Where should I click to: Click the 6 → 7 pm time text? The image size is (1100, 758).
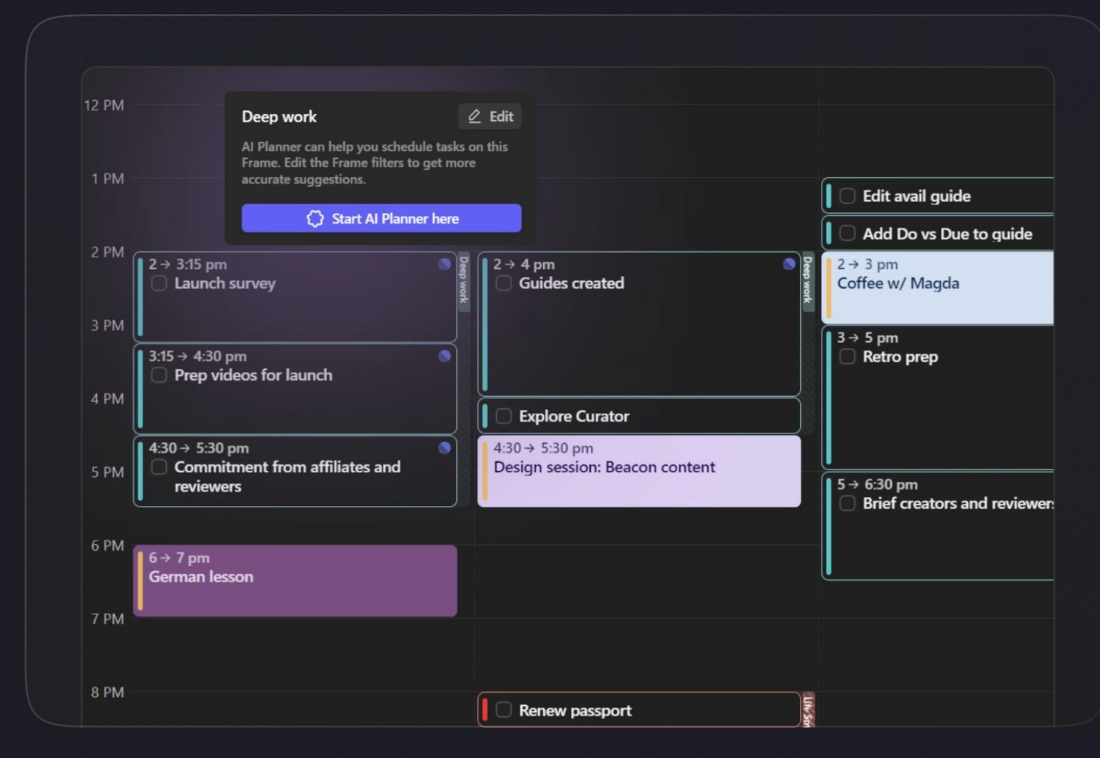(179, 558)
